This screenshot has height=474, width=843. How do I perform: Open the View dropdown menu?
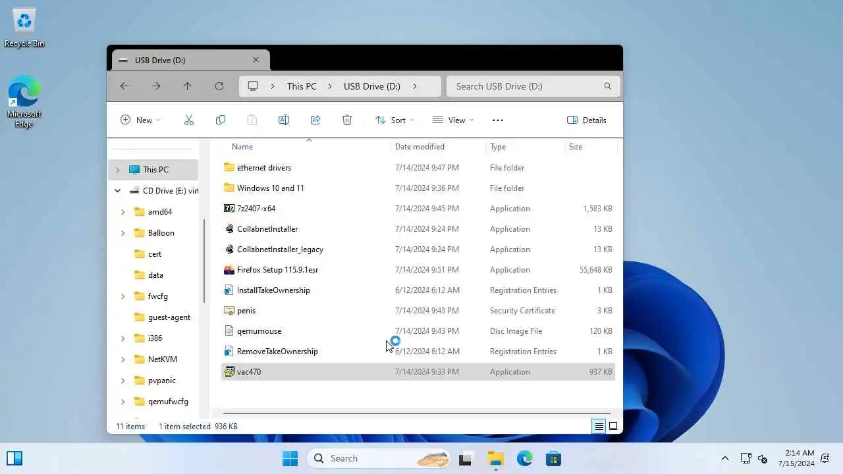[453, 120]
